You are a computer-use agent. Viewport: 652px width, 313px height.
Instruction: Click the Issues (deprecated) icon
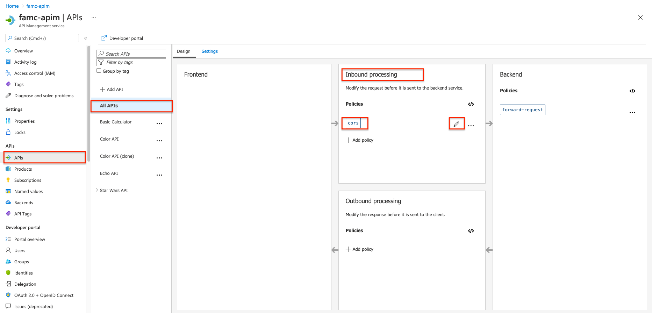click(x=8, y=306)
